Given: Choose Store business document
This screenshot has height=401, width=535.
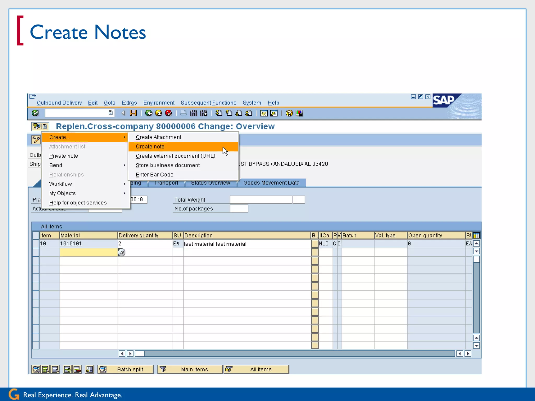Looking at the screenshot, I should click(x=183, y=165).
